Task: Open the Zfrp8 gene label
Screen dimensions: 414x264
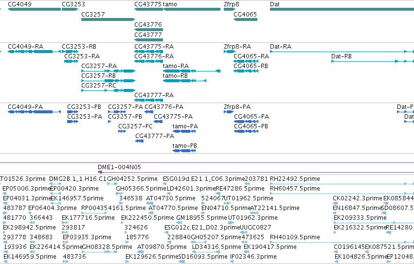Action: point(231,4)
